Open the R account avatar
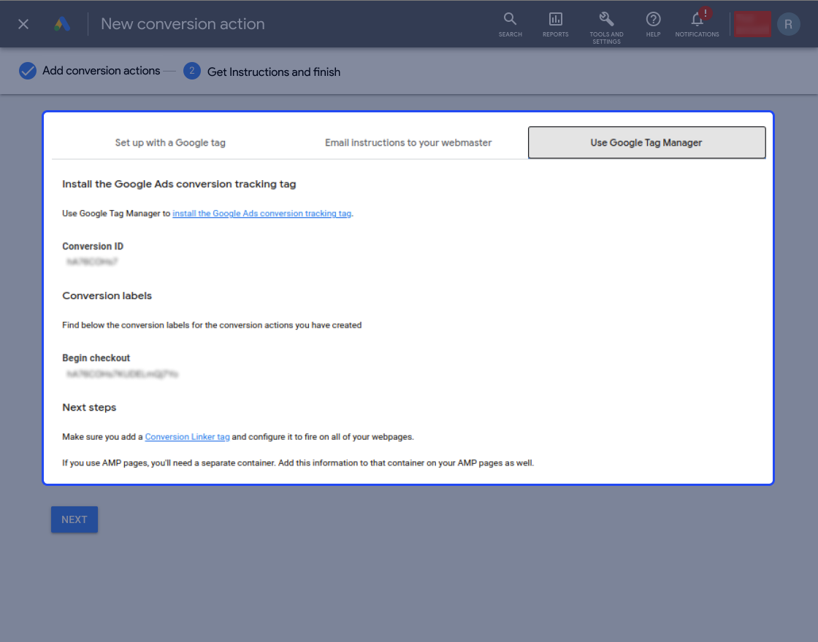Screen dimensions: 818x642 point(788,24)
